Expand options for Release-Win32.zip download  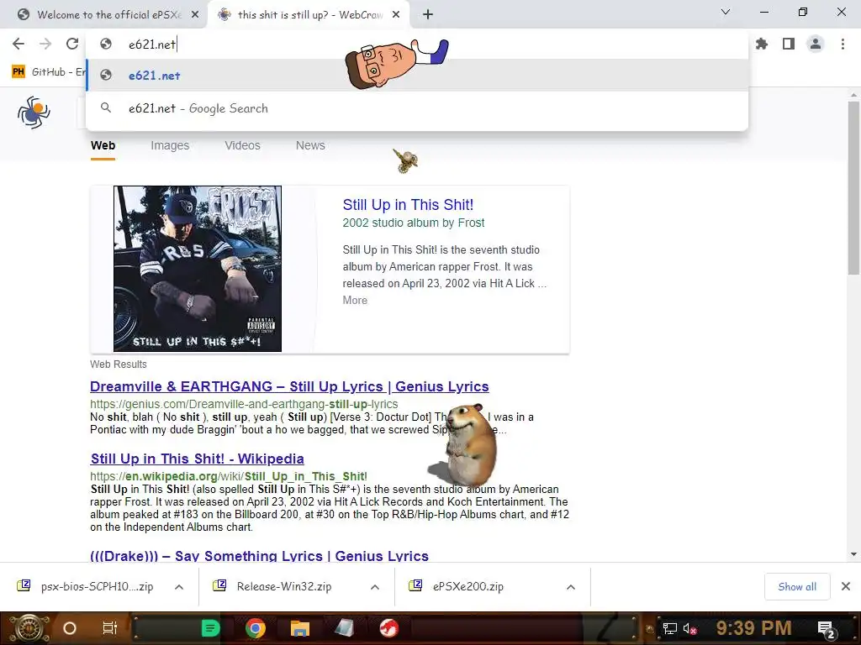click(x=375, y=587)
